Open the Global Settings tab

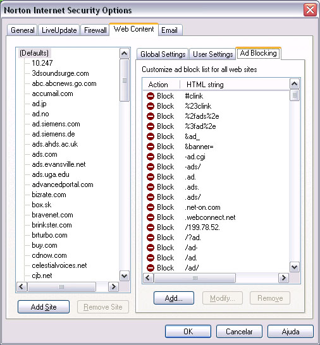[x=163, y=54]
